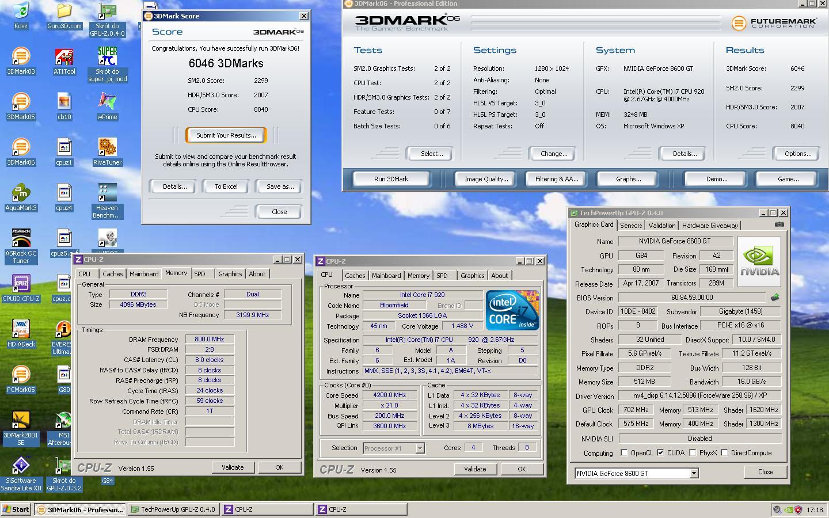Click the DRAM Frequency 800.0 MHz field
The width and height of the screenshot is (829, 518).
coord(210,340)
